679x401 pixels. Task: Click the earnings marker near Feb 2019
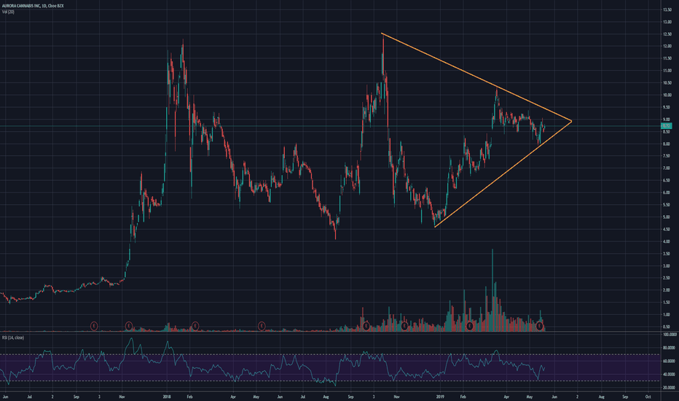pyautogui.click(x=470, y=326)
